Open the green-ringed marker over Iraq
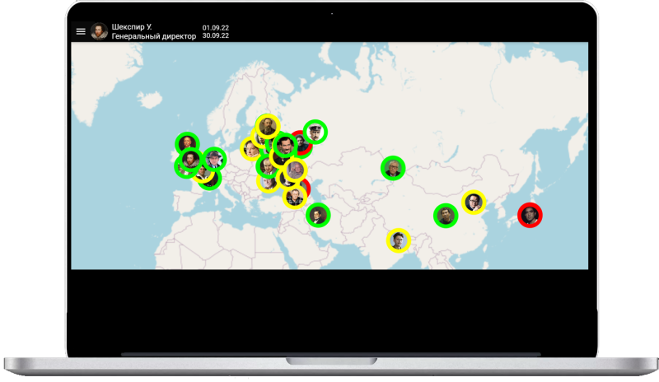The height and width of the screenshot is (382, 659). tap(318, 215)
